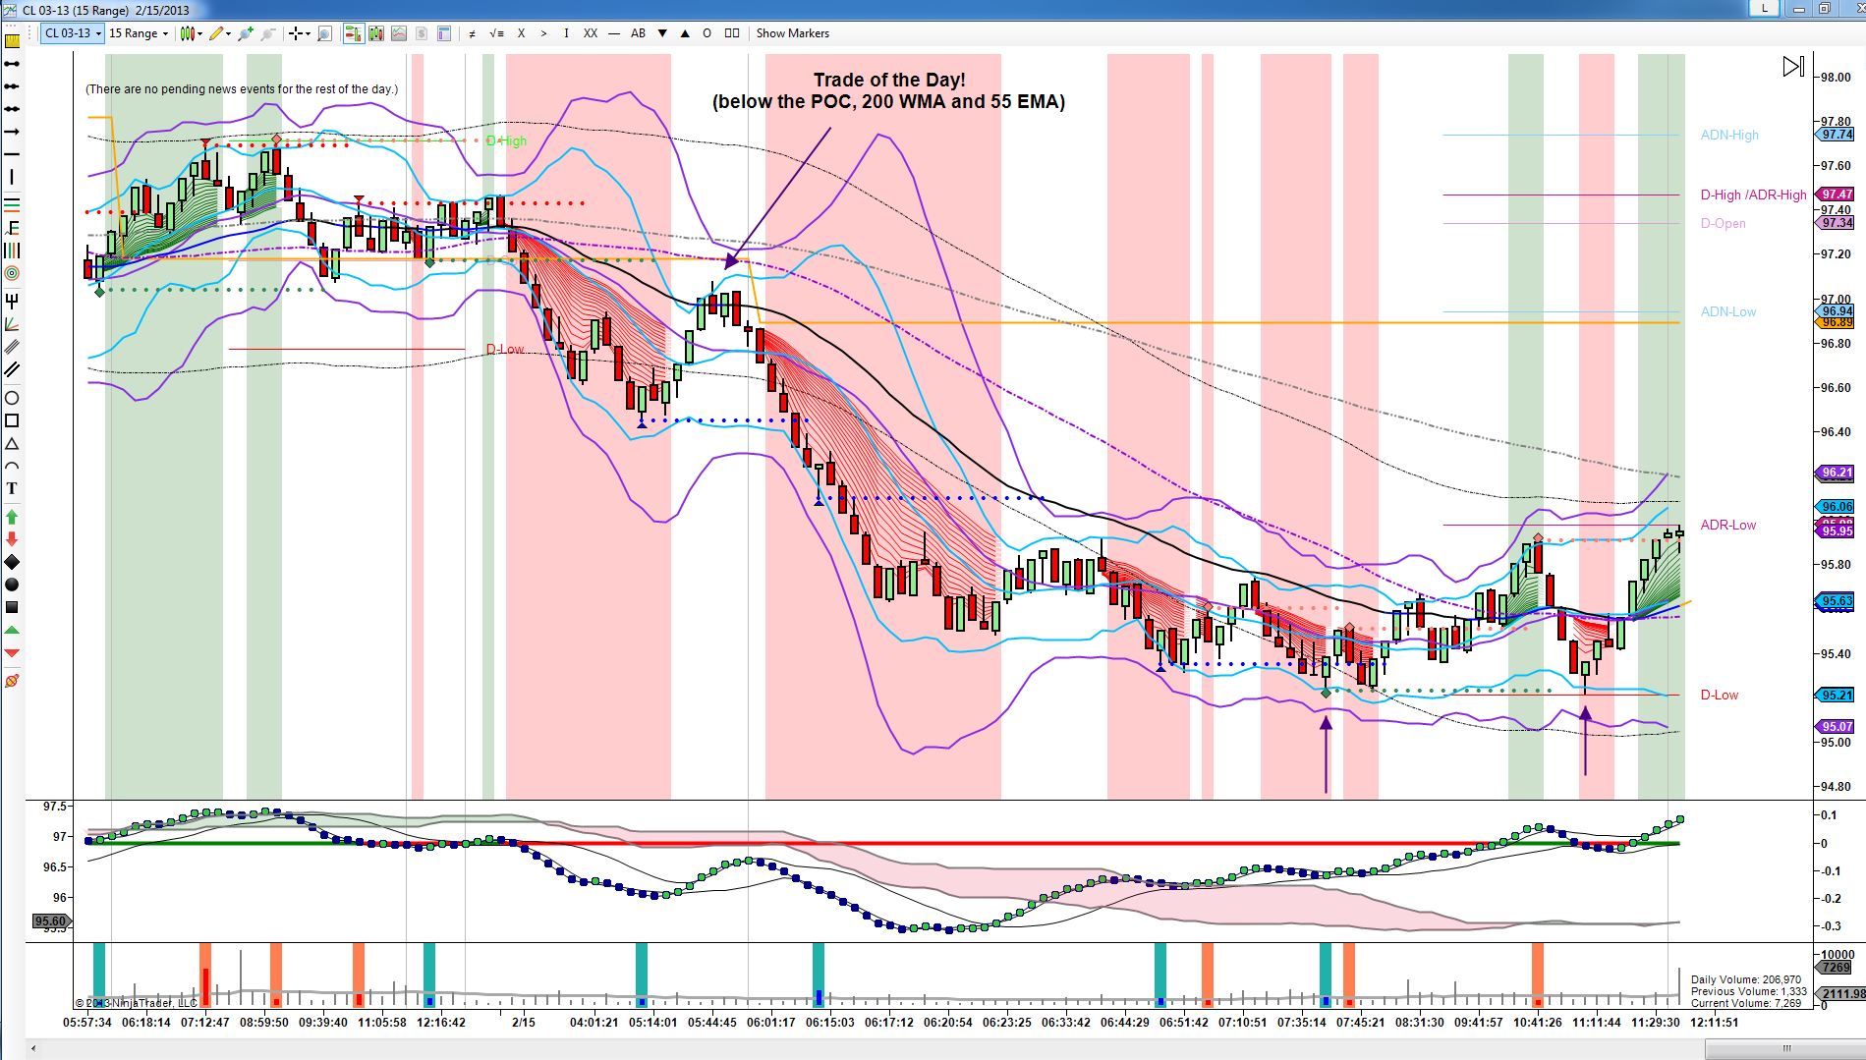Select the black dot marker tool

12,585
